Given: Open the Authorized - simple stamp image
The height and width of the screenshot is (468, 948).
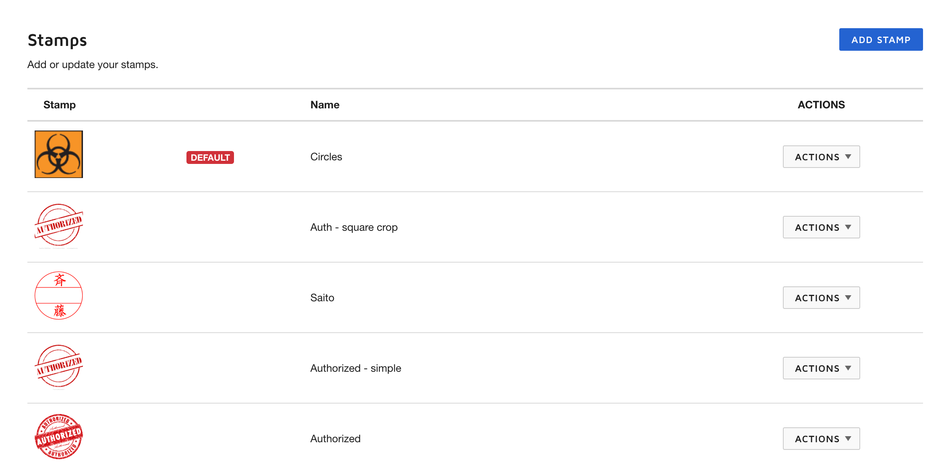Looking at the screenshot, I should click(59, 366).
